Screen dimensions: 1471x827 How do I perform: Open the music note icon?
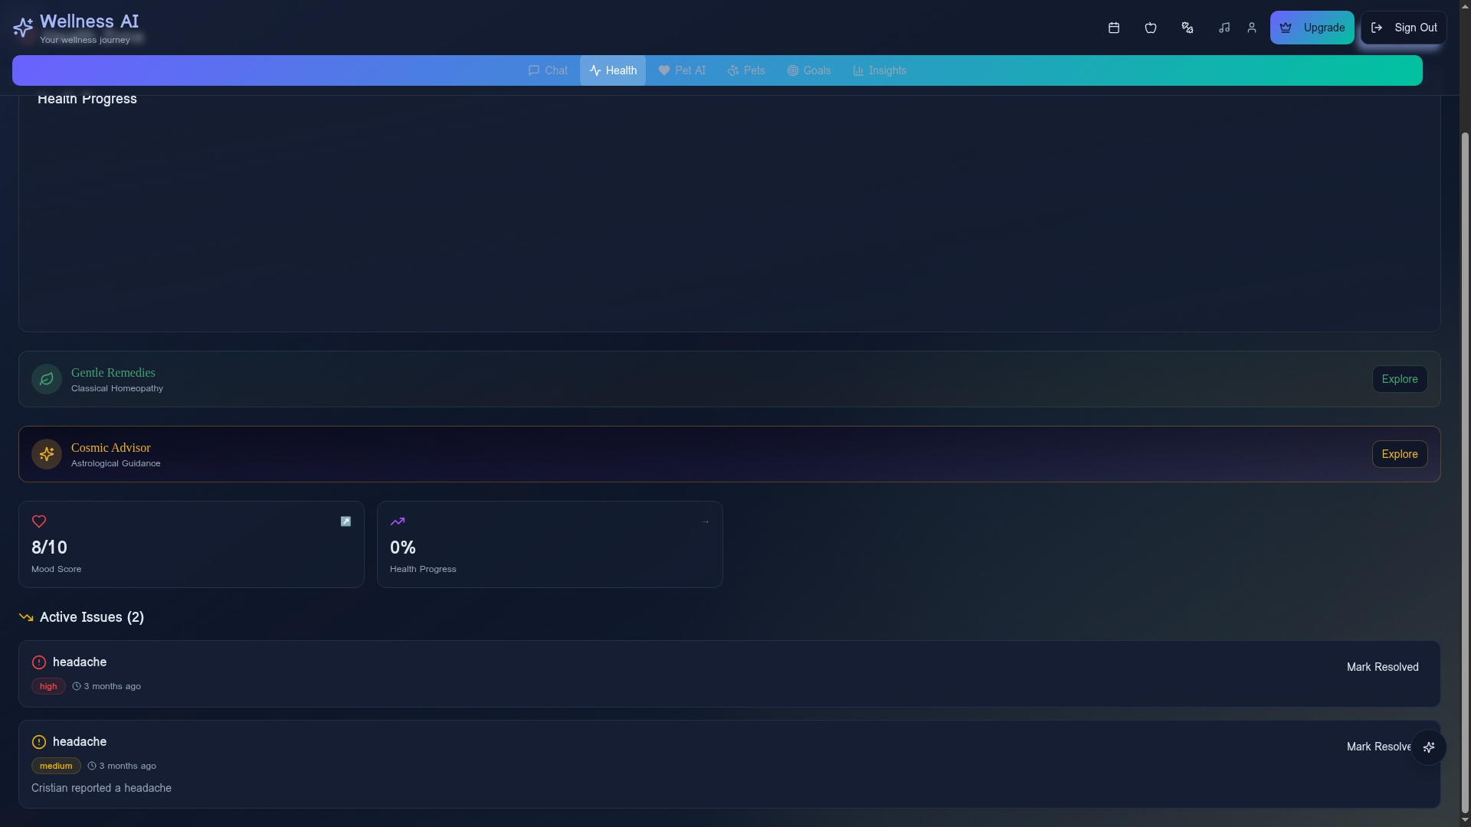click(x=1224, y=28)
